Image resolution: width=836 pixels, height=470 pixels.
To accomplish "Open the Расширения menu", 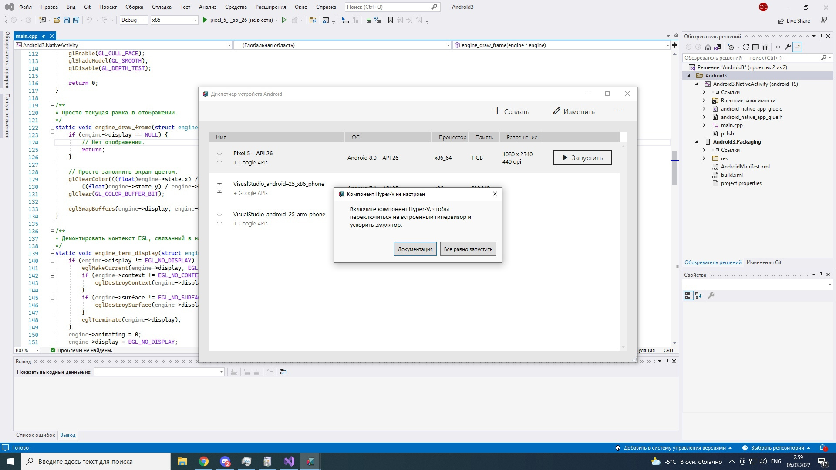I will (270, 7).
